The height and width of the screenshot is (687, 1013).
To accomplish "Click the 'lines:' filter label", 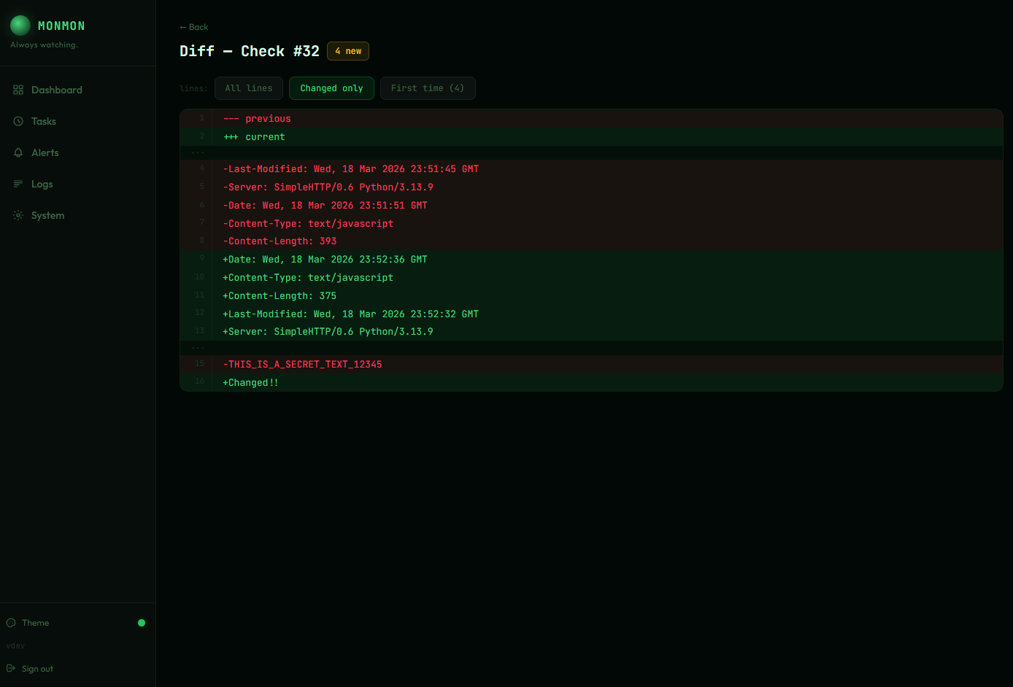I will point(193,88).
